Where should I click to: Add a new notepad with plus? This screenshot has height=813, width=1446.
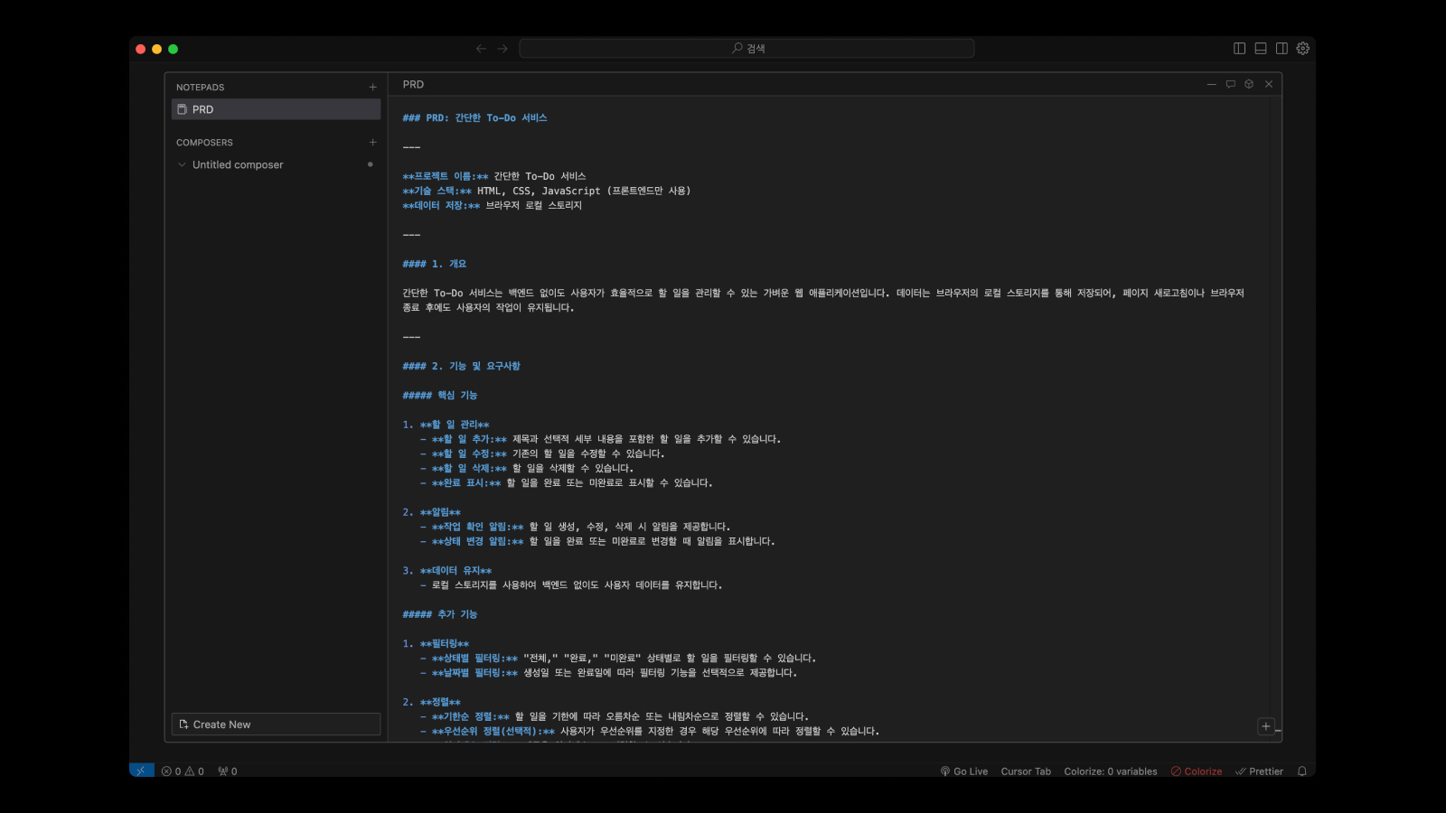click(x=372, y=88)
